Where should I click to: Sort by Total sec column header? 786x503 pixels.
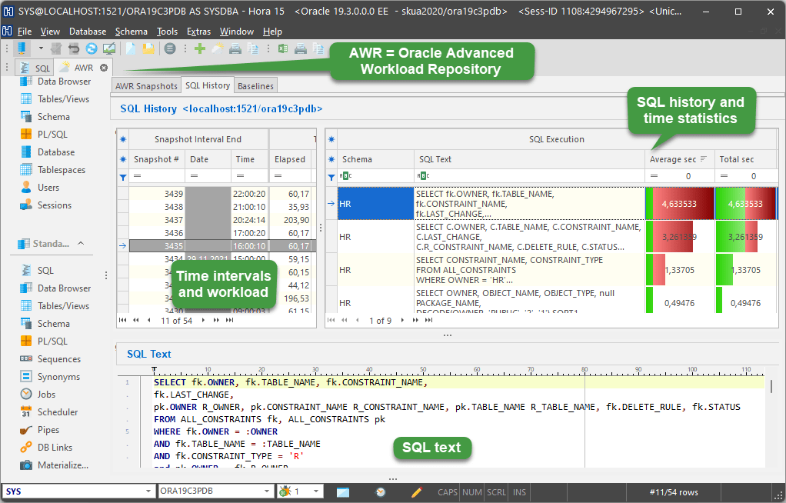point(746,159)
